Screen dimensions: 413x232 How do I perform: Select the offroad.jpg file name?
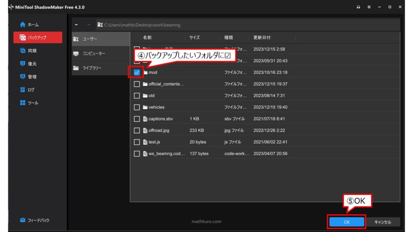[159, 130]
